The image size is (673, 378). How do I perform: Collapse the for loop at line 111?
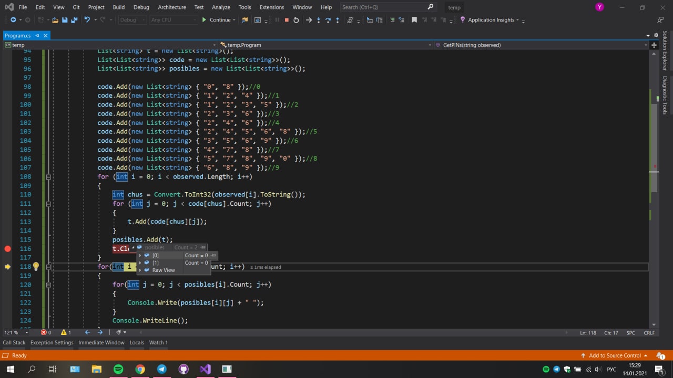(48, 204)
